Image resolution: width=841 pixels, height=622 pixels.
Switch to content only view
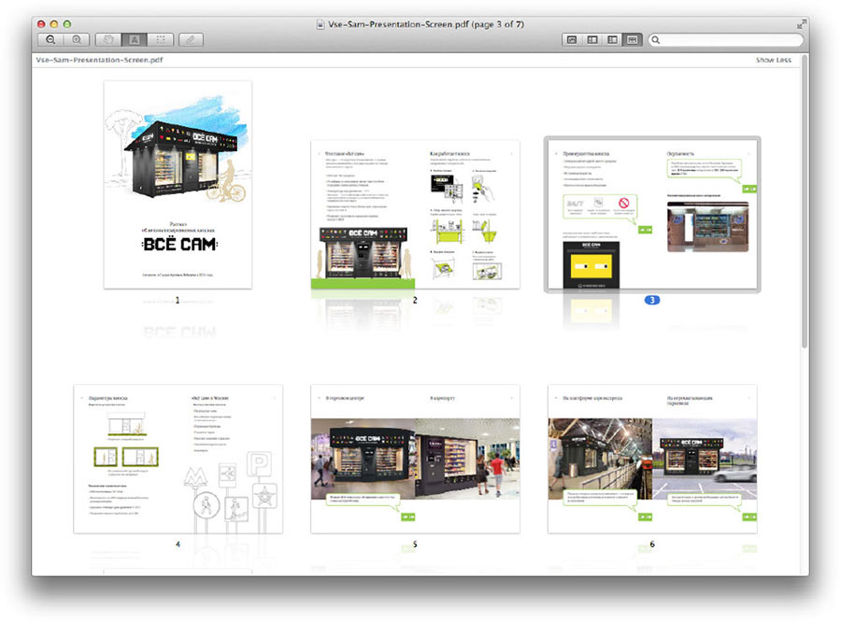pyautogui.click(x=572, y=40)
